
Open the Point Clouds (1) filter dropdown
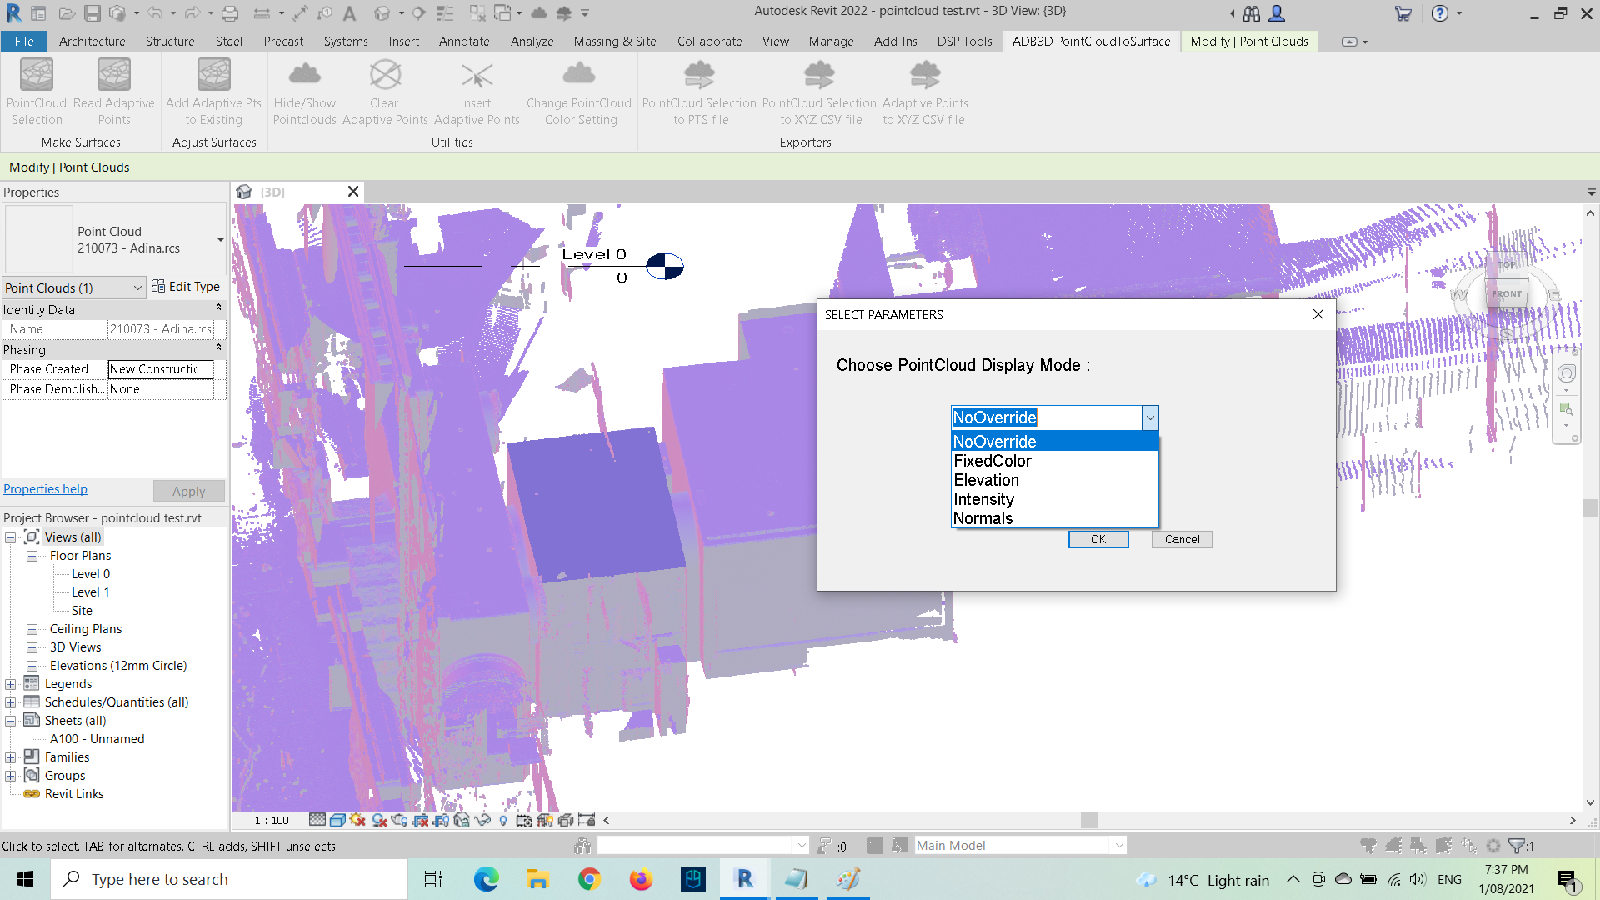pos(137,287)
